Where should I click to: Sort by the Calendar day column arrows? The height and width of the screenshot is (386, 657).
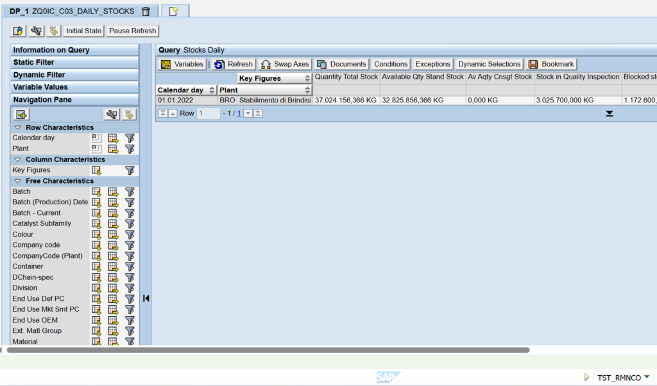point(211,90)
